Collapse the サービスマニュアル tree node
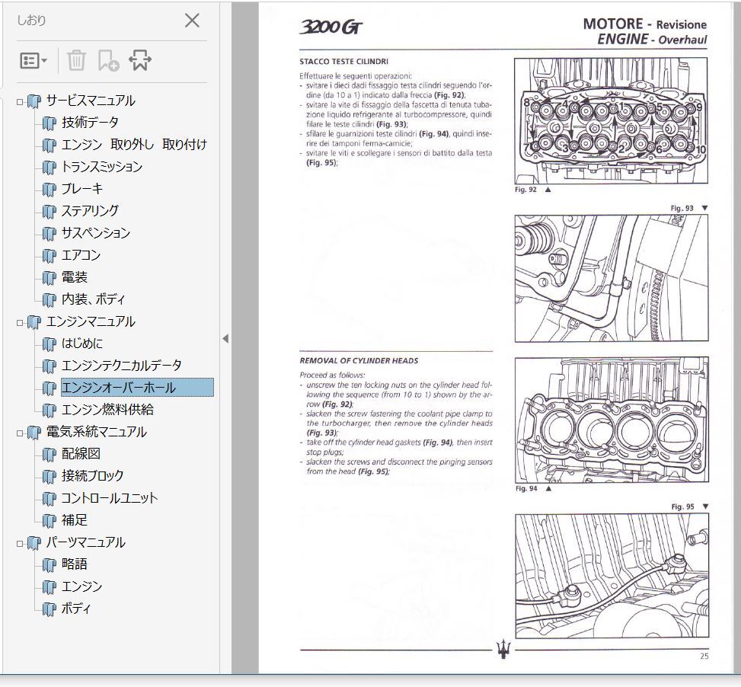Image resolution: width=741 pixels, height=687 pixels. coord(20,101)
